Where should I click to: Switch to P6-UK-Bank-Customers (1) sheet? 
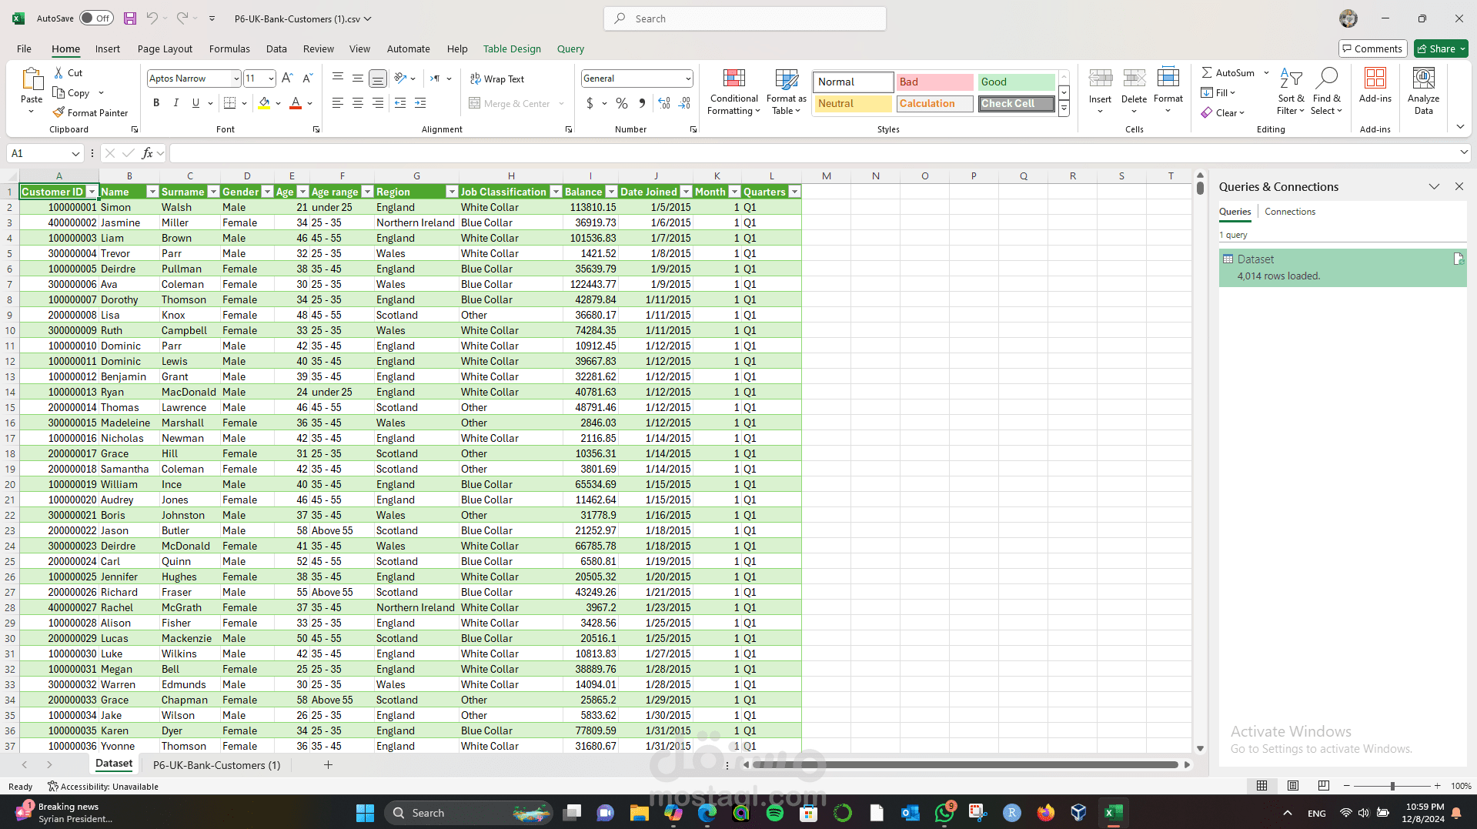217,765
